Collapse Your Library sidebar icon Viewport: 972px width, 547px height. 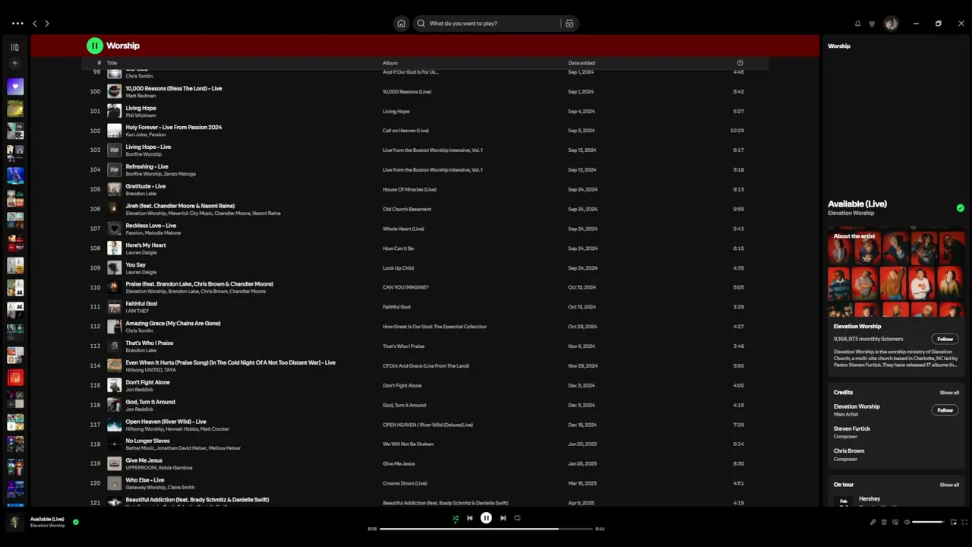[x=14, y=47]
